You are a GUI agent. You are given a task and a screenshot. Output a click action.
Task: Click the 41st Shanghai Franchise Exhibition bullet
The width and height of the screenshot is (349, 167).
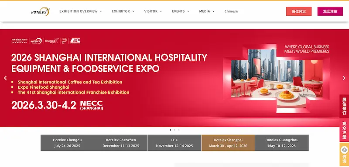pyautogui.click(x=73, y=92)
